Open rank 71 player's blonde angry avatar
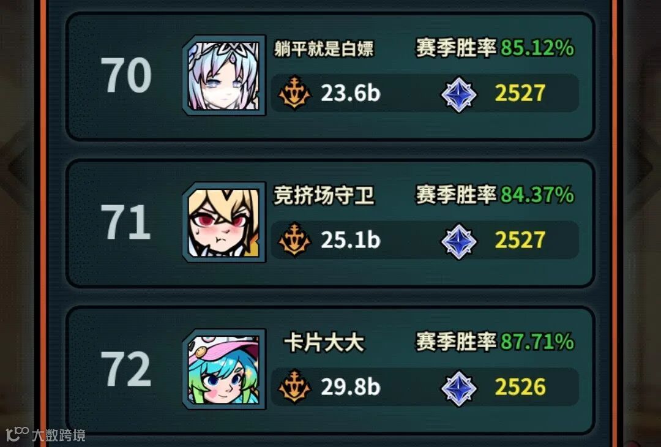Image resolution: width=661 pixels, height=447 pixels. (224, 222)
